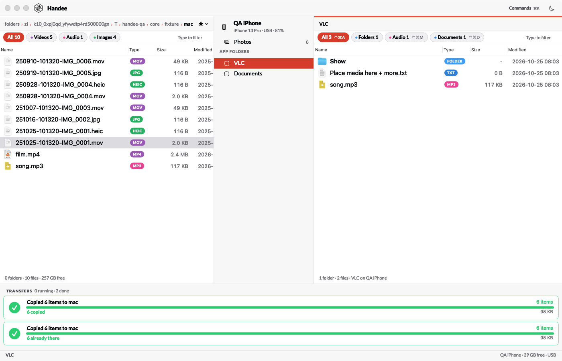Viewport: 562px width, 361px height.
Task: Click file icon of 251007-101320-IMG_0003.mov
Action: (8, 108)
